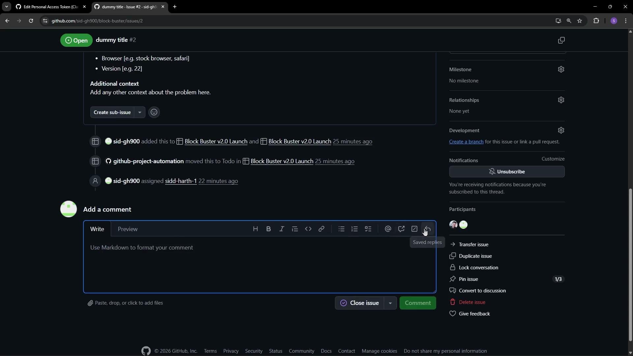Viewport: 633px width, 356px height.
Task: Open footer Terms link
Action: [x=210, y=351]
